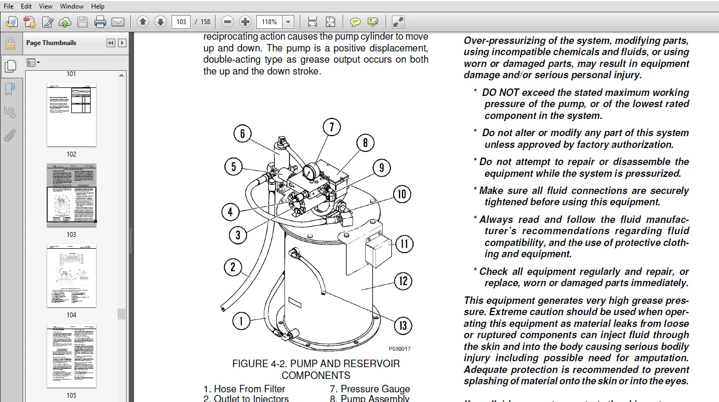Print the document using printer icon

point(100,22)
